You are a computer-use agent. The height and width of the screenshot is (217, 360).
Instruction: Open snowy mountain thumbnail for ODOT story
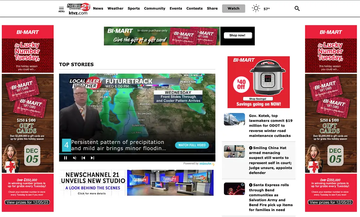[234, 119]
